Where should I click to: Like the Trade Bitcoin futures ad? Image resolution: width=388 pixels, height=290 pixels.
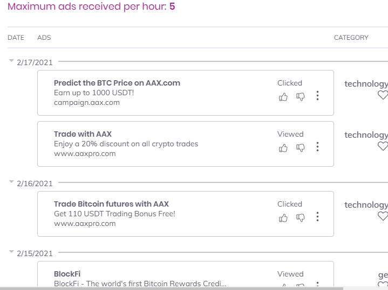[x=283, y=217]
